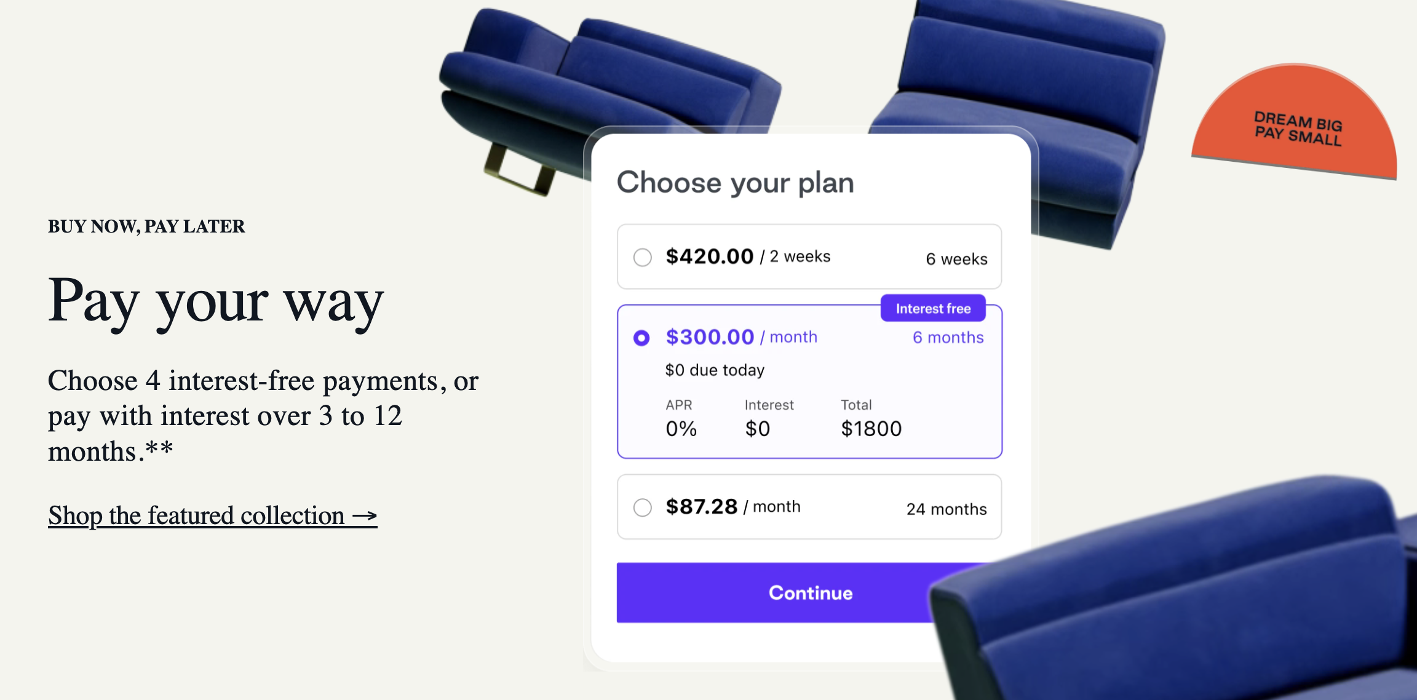Viewport: 1417px width, 700px height.
Task: Click the $0 due today text
Action: coord(714,370)
